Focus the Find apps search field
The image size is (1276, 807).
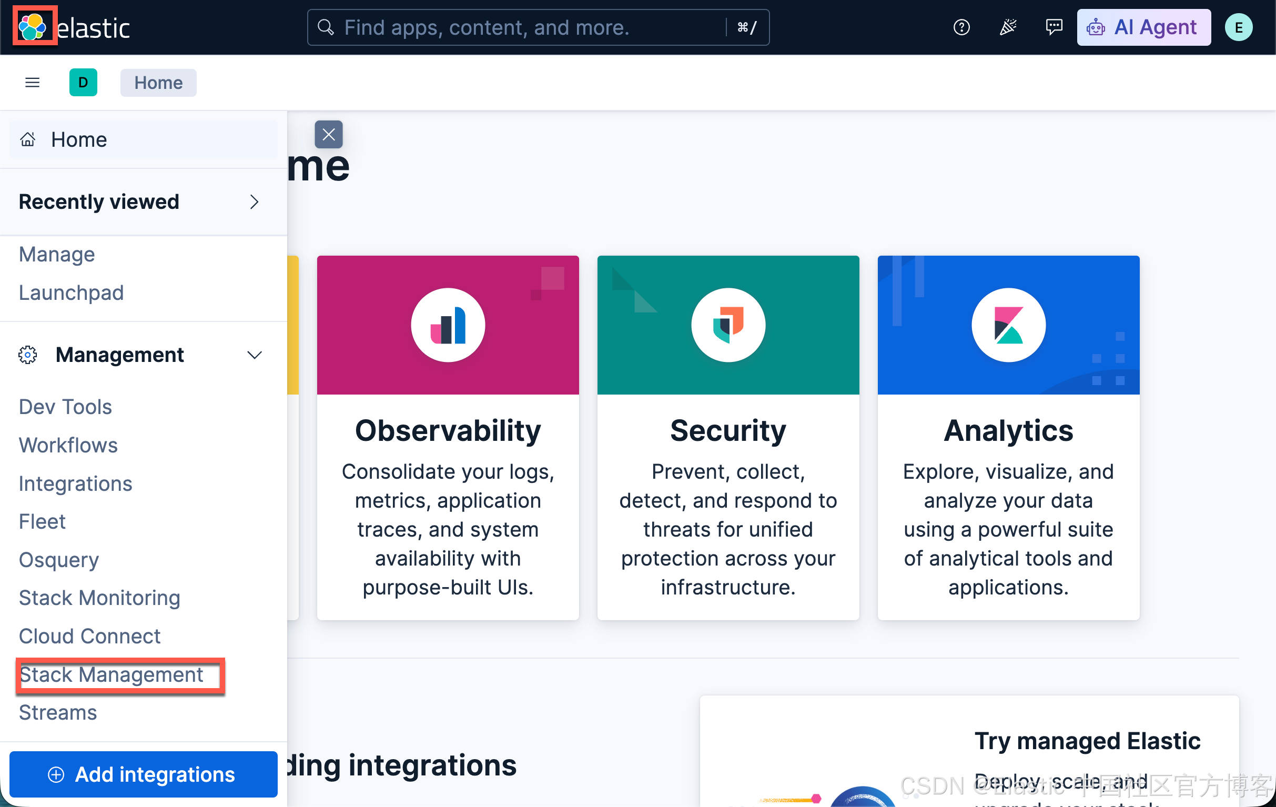[538, 27]
